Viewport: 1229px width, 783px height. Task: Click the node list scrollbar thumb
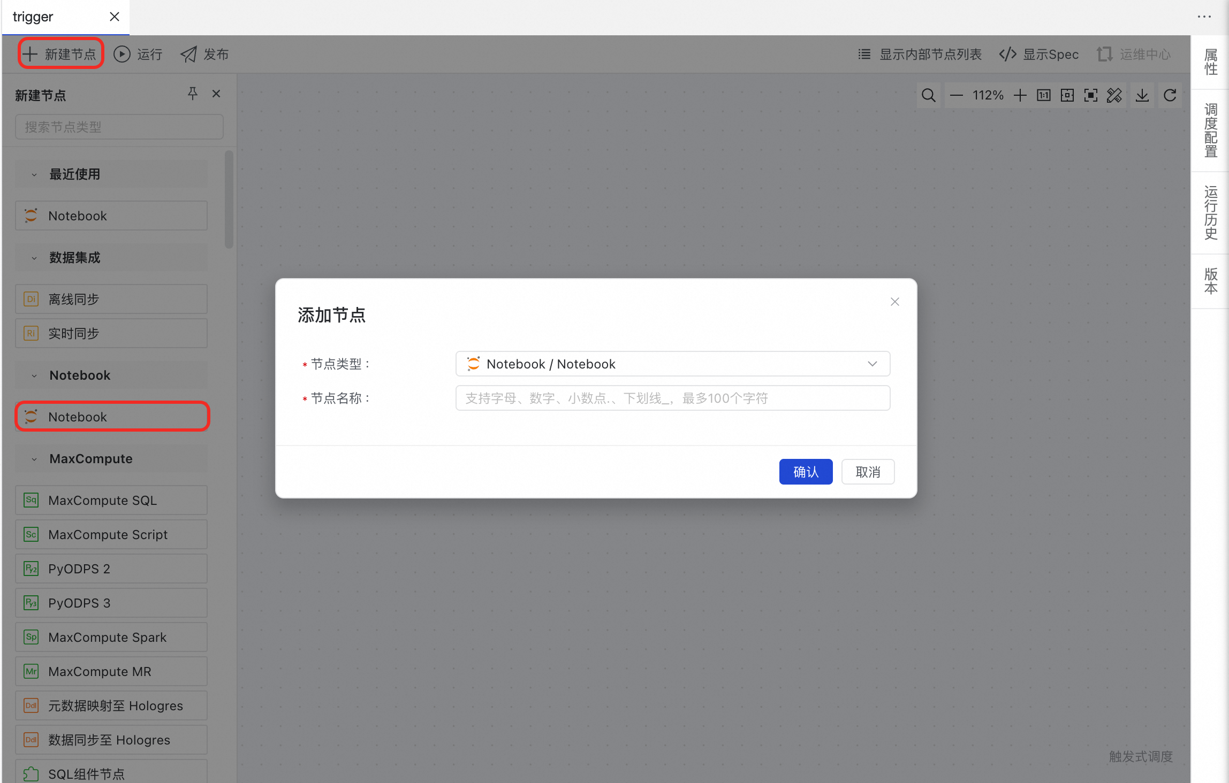(229, 199)
